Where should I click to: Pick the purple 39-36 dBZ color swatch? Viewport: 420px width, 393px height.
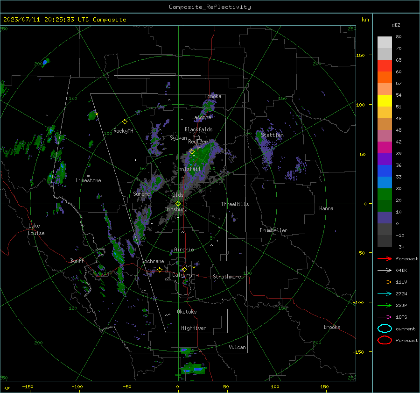385,159
